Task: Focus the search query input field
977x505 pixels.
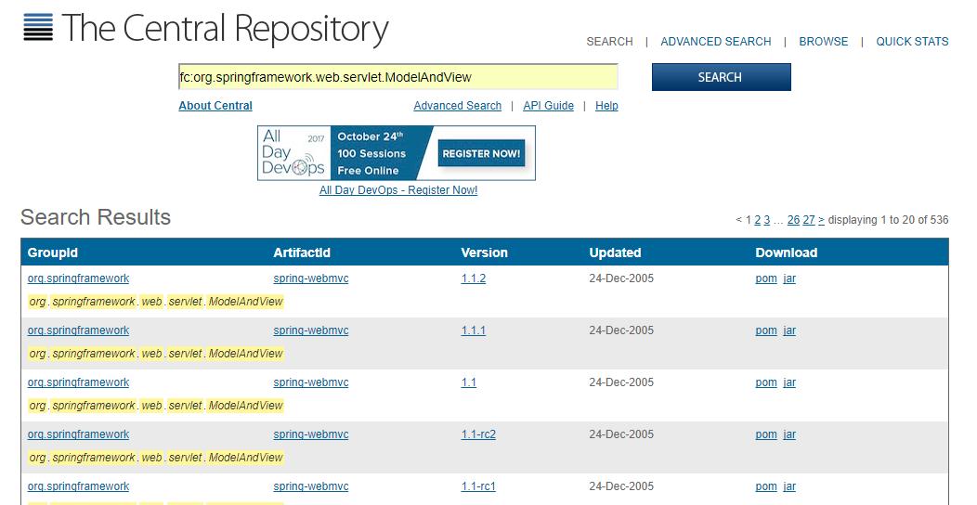Action: point(397,77)
